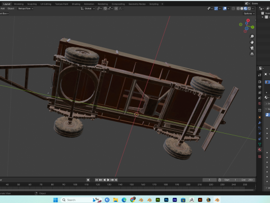Open the Rendering workspace tab

pyautogui.click(x=103, y=4)
